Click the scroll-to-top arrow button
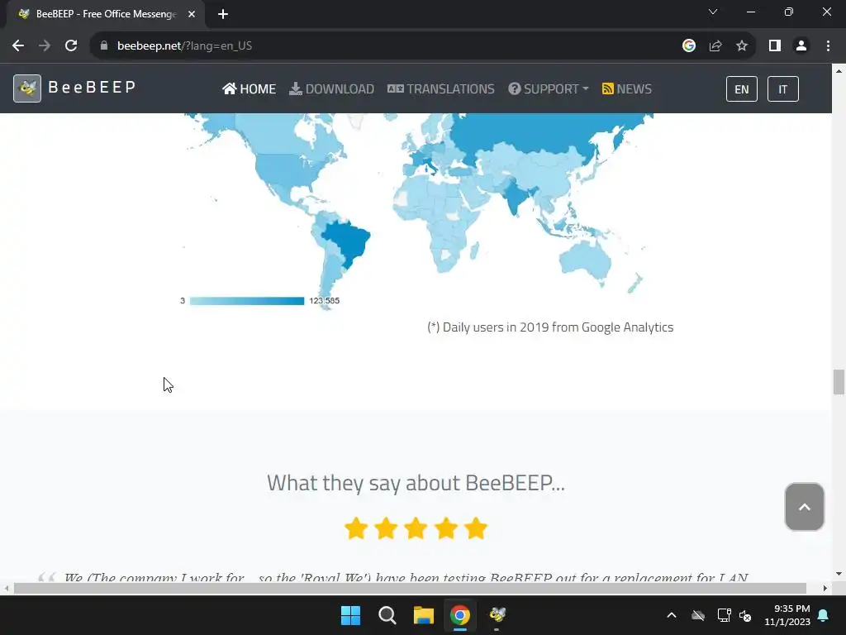This screenshot has width=846, height=635. pyautogui.click(x=805, y=507)
